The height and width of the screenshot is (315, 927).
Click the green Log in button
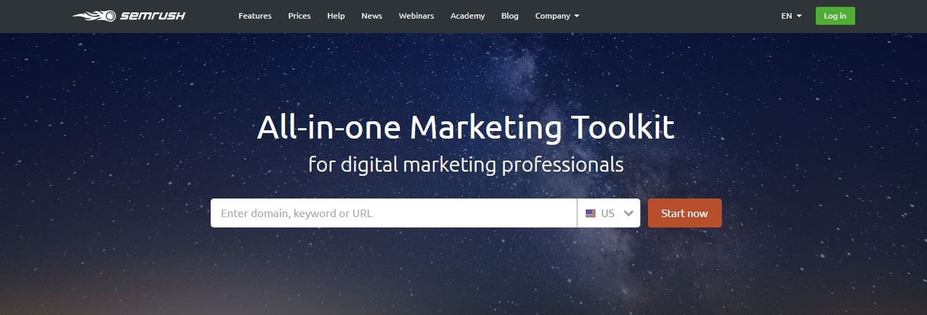pyautogui.click(x=835, y=16)
